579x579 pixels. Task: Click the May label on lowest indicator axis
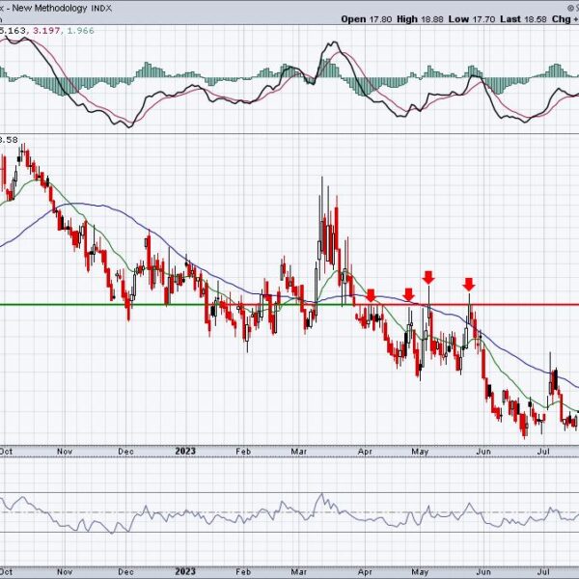(420, 572)
